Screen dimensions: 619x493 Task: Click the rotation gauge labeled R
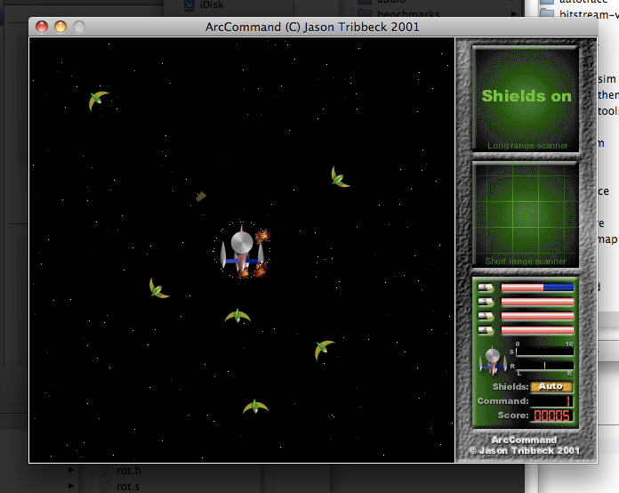click(x=544, y=366)
